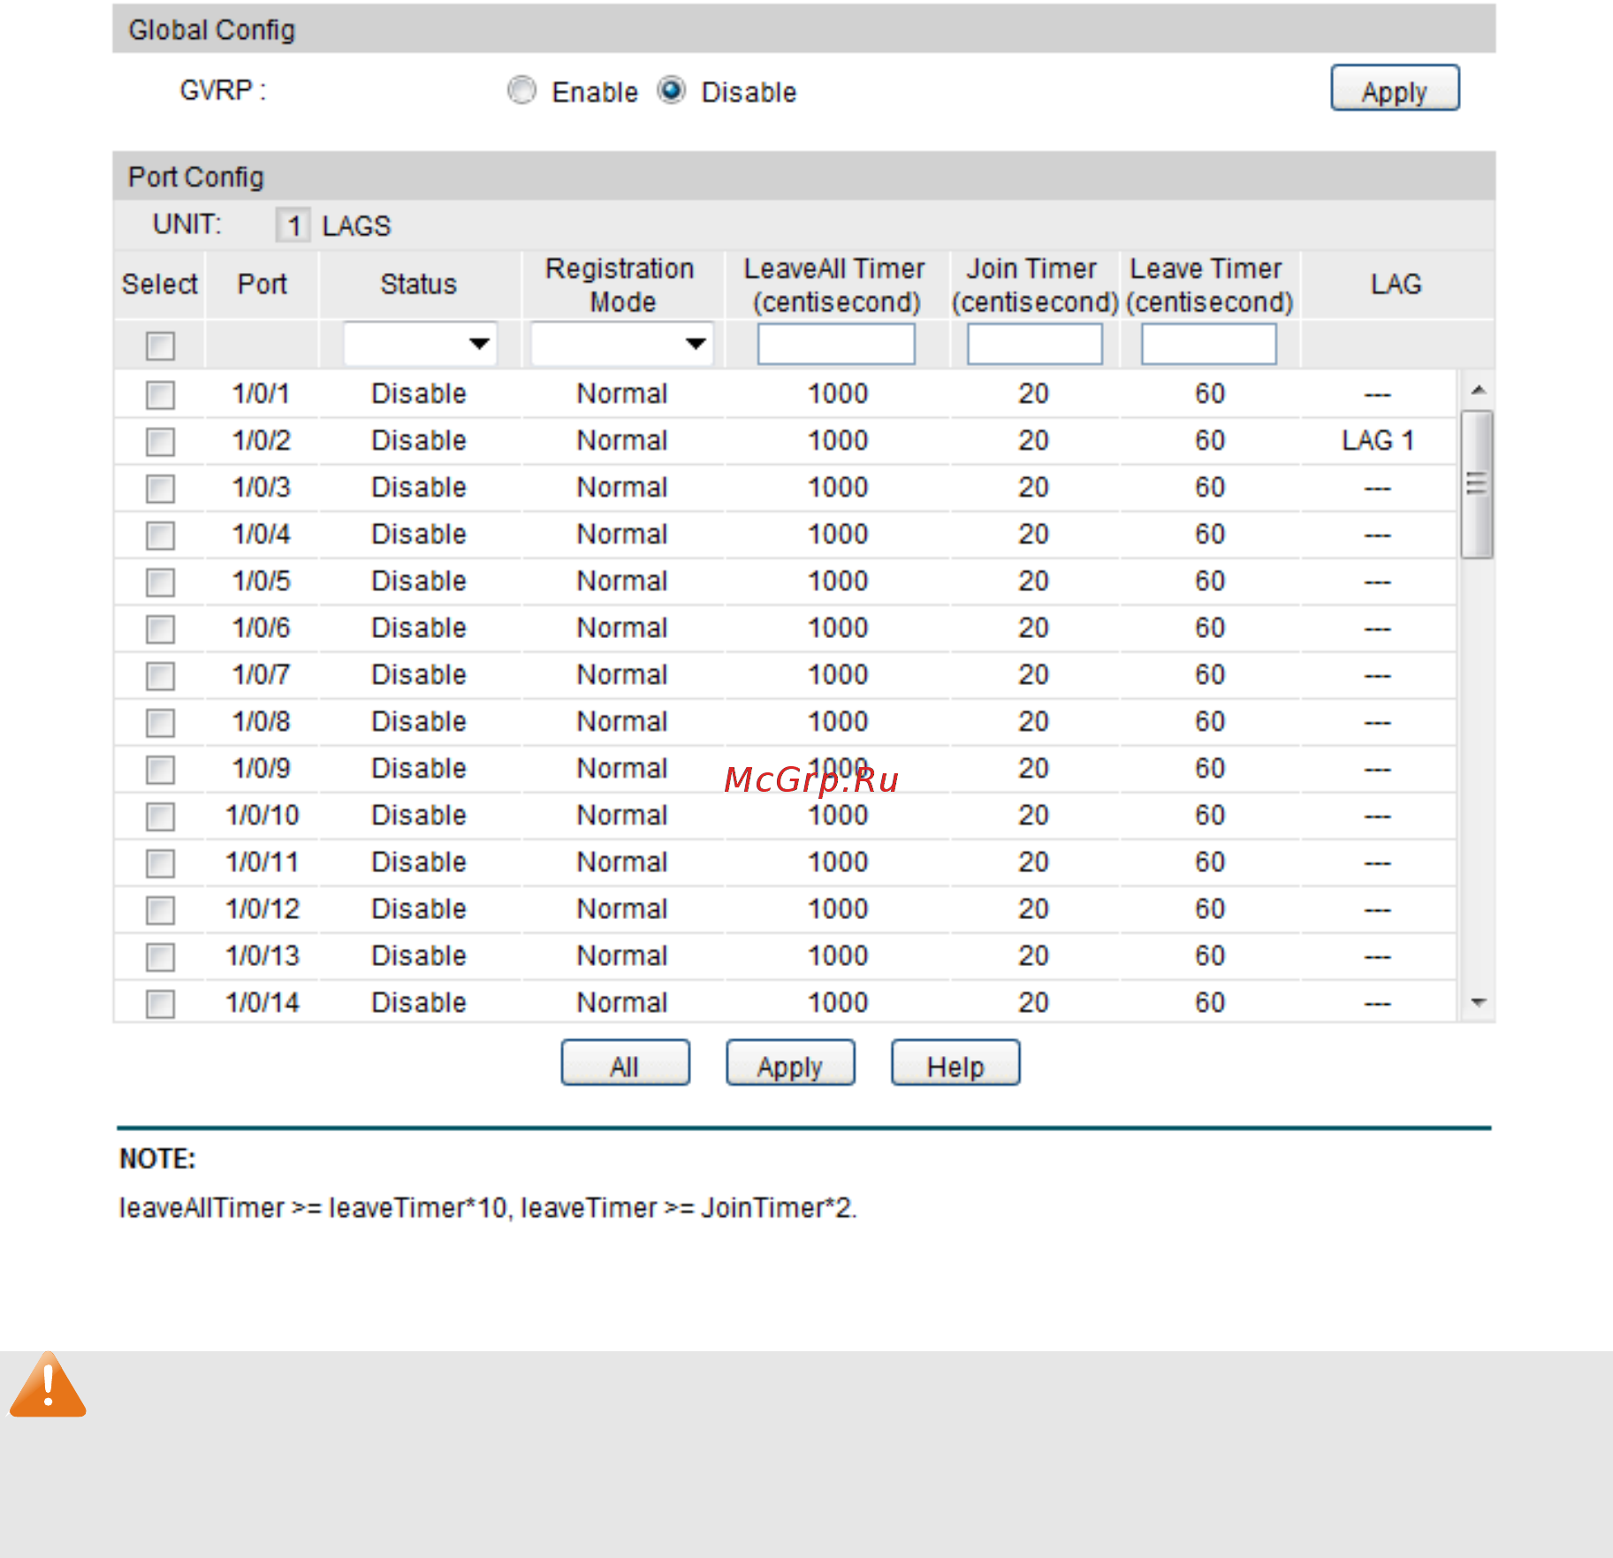Image resolution: width=1613 pixels, height=1558 pixels.
Task: Check the box for port 1/0/14
Action: (x=160, y=1003)
